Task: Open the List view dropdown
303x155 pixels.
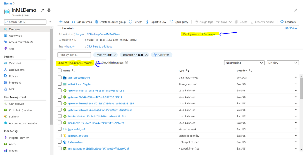Action: 283,63
